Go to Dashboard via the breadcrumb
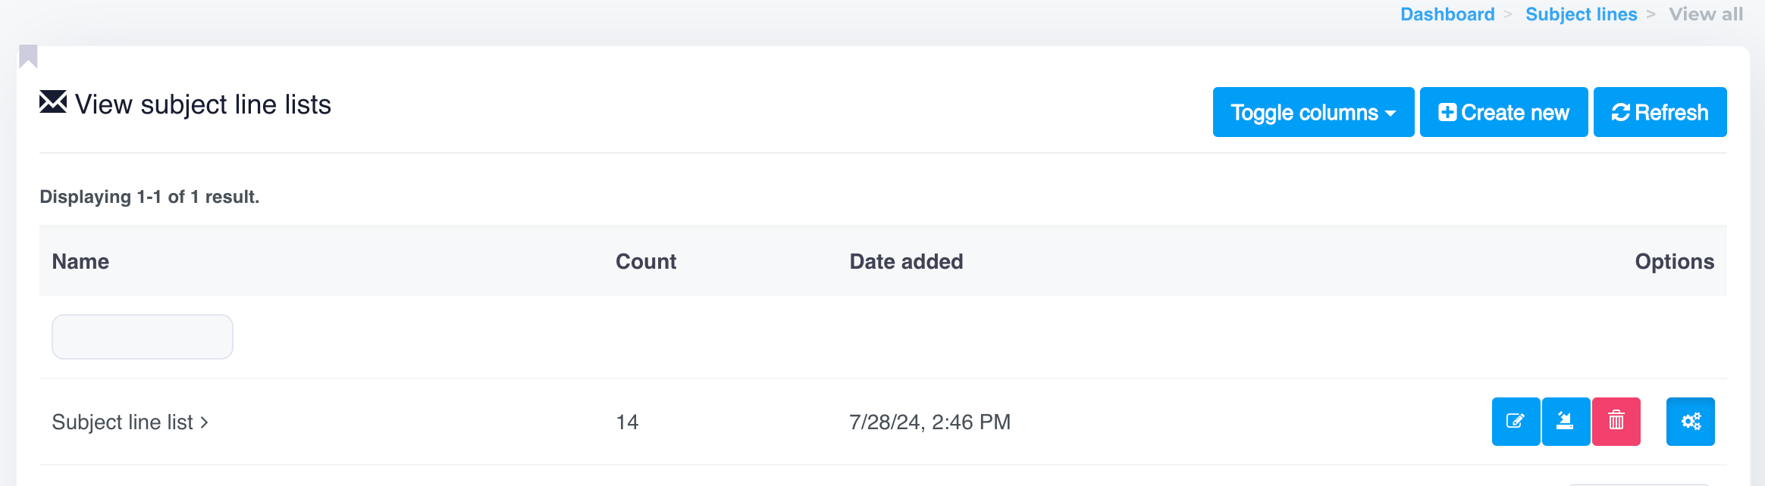The image size is (1765, 486). click(x=1447, y=14)
